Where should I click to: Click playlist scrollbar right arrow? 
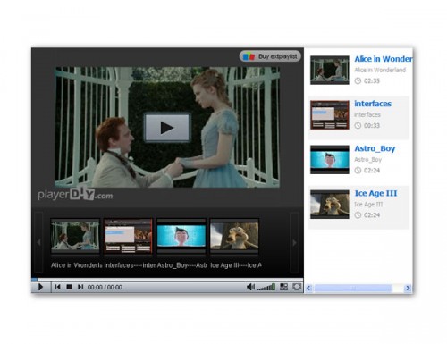click(x=408, y=288)
